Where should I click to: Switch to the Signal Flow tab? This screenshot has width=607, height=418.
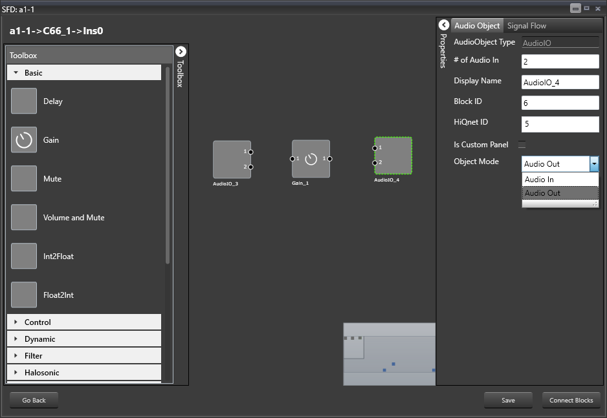527,25
